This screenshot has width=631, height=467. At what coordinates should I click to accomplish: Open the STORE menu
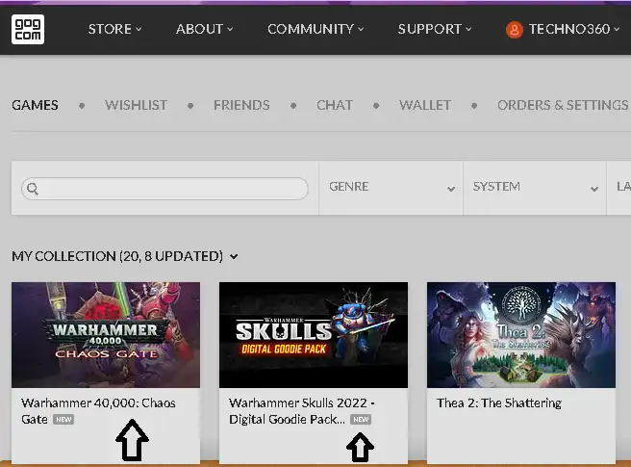point(114,29)
